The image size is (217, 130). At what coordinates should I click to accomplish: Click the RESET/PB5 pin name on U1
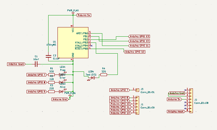click(x=81, y=49)
